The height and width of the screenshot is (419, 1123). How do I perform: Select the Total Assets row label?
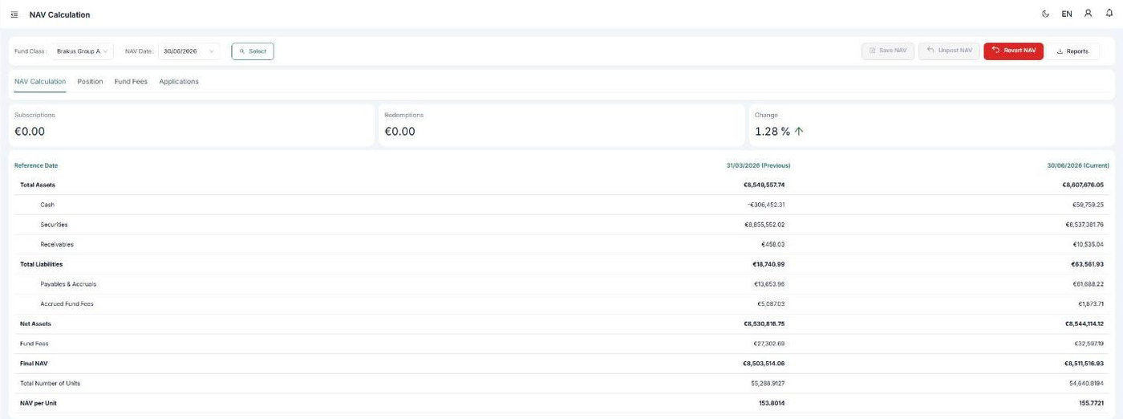coord(38,185)
